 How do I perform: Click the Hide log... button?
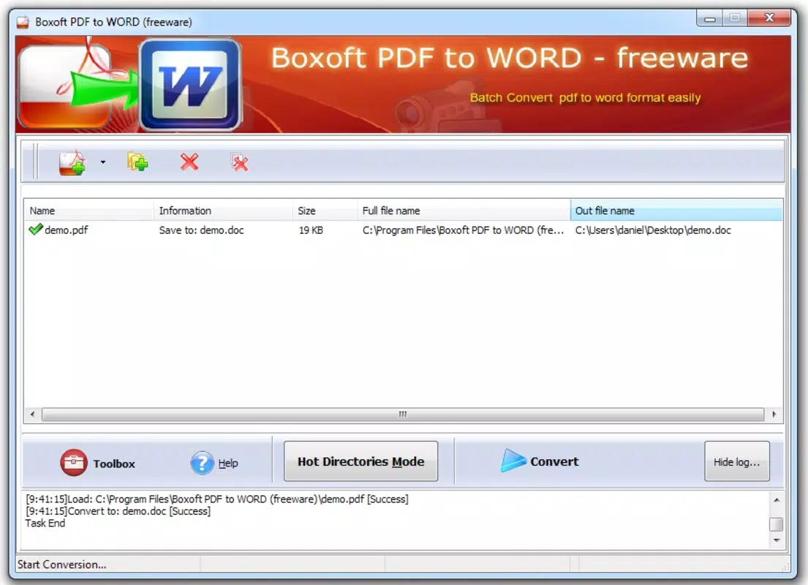[x=737, y=462]
